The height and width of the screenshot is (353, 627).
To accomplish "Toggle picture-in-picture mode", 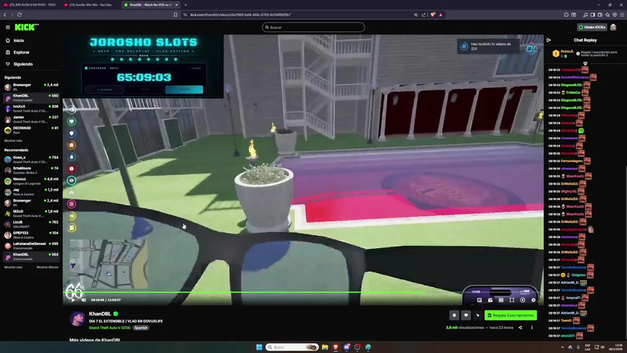I will click(480, 300).
